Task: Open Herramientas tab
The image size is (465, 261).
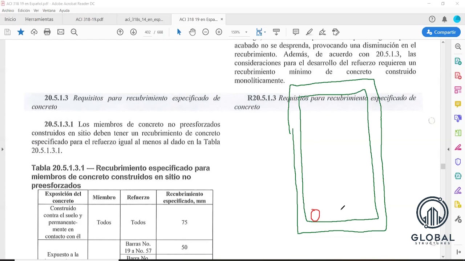Action: coord(39,19)
